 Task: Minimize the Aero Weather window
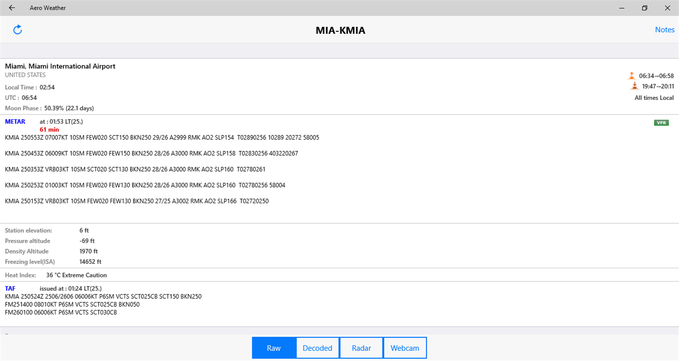[x=622, y=8]
